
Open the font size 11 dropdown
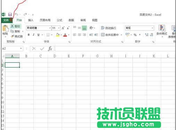59,28
